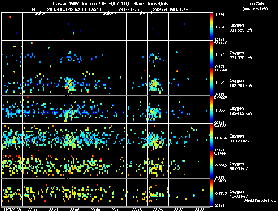Click the 22:58 time label

(x=74, y=209)
